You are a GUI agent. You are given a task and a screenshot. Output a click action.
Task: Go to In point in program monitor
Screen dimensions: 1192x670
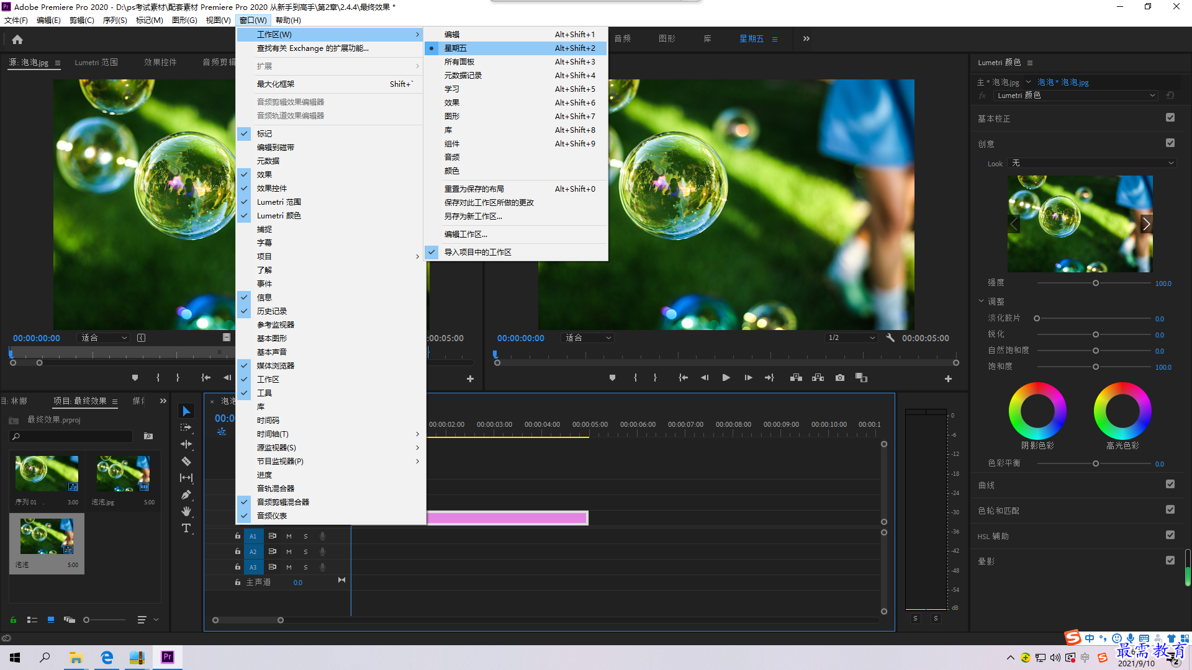(x=683, y=378)
